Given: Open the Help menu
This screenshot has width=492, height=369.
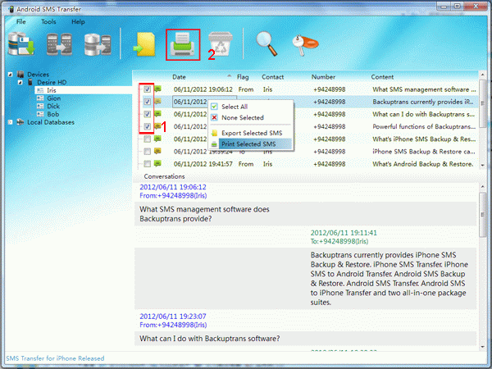Looking at the screenshot, I should pyautogui.click(x=78, y=21).
